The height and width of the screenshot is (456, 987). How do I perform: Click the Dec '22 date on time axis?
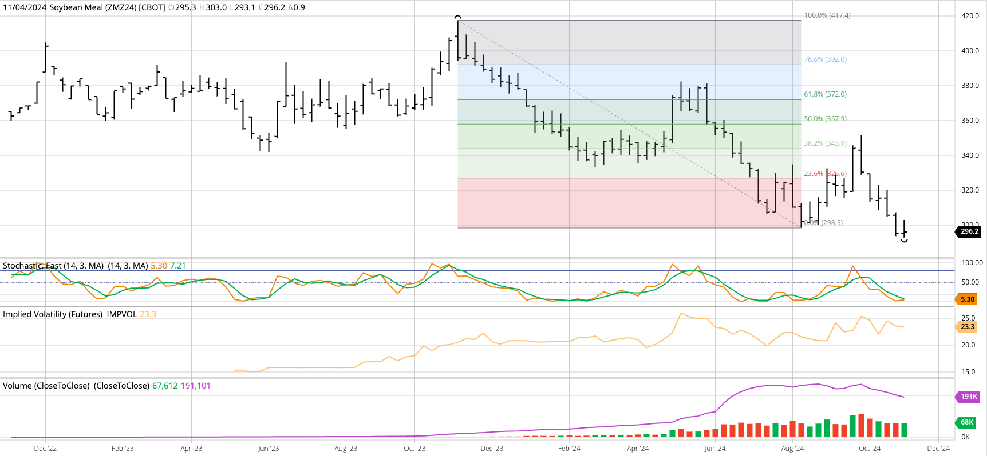tap(45, 449)
